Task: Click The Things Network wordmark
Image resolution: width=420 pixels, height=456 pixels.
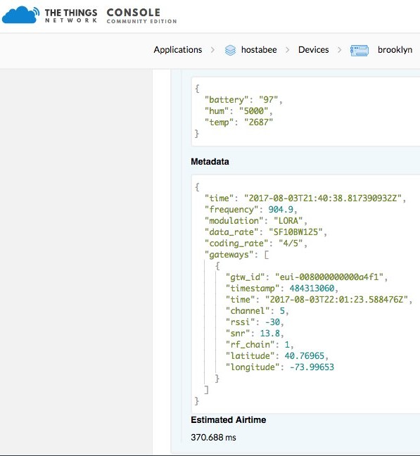Action: pyautogui.click(x=71, y=15)
